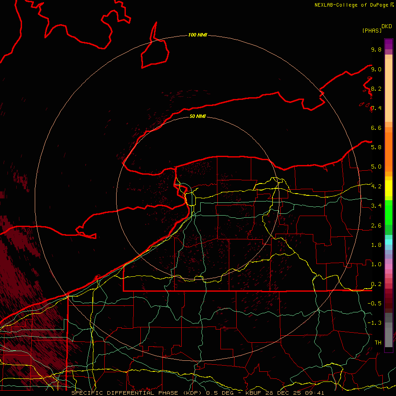Viewport: 396px width, 396px height.
Task: Click the KBUF station identifier in caption
Action: (x=254, y=393)
